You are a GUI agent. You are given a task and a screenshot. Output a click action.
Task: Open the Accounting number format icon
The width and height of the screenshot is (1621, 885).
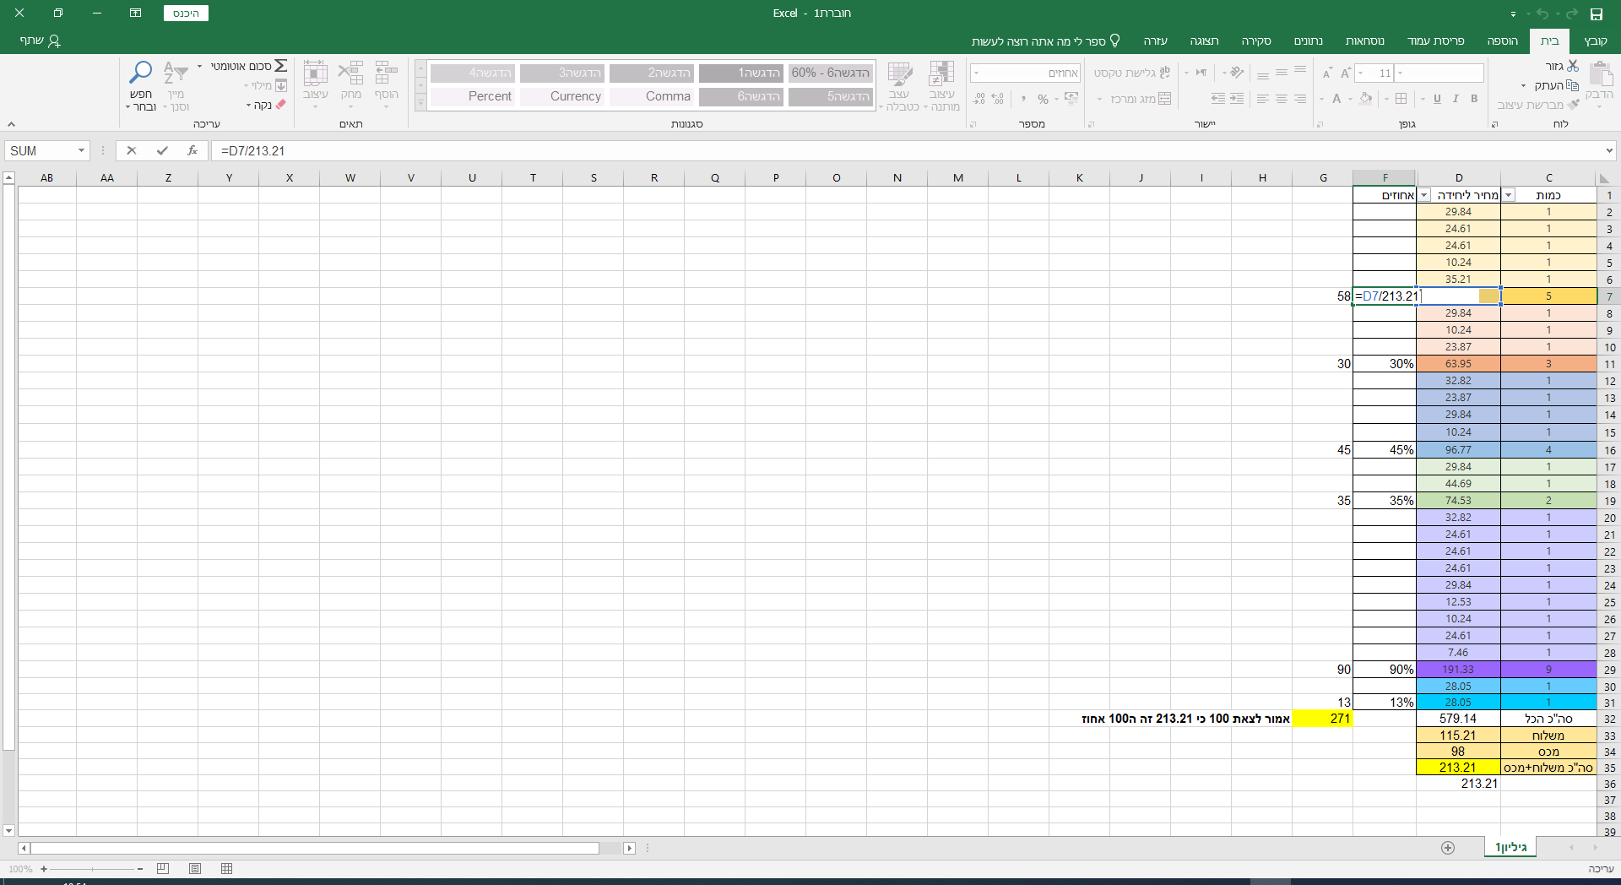1072,99
